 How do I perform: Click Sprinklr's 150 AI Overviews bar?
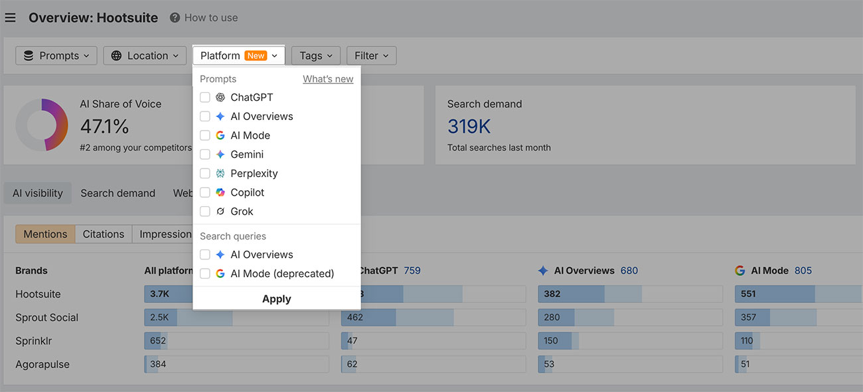click(630, 341)
